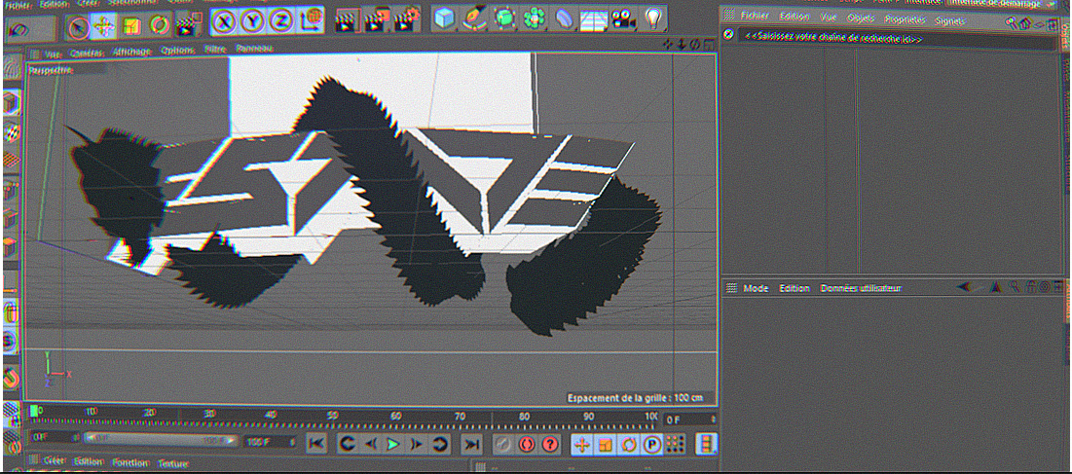Toggle scale keyframing near timeline
Image resolution: width=1072 pixels, height=474 pixels.
605,446
